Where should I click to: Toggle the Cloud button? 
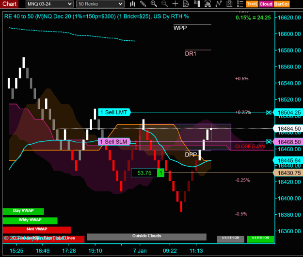(266, 4)
